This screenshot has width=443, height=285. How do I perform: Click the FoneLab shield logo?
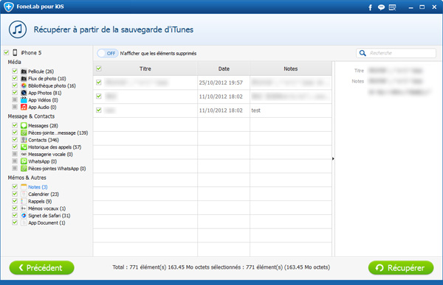(x=8, y=7)
